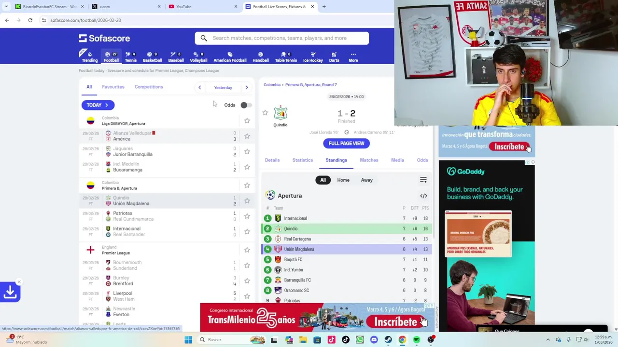The image size is (618, 347).
Task: Reload the browser page
Action: tap(30, 20)
